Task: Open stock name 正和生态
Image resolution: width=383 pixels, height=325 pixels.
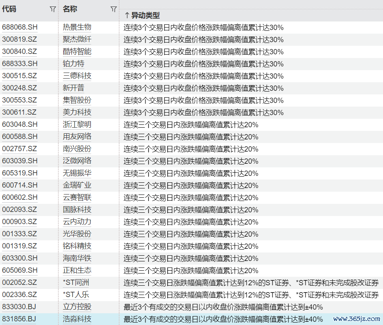Action: [77, 270]
